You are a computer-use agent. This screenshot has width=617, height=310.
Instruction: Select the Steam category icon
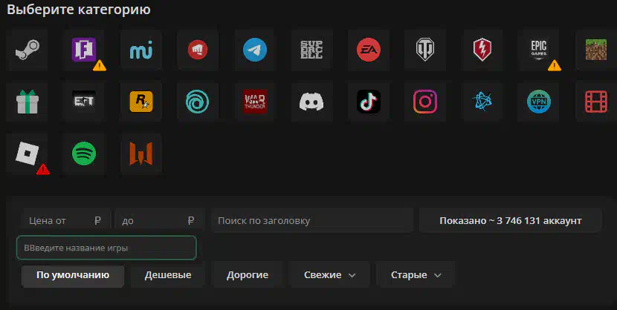click(x=27, y=50)
